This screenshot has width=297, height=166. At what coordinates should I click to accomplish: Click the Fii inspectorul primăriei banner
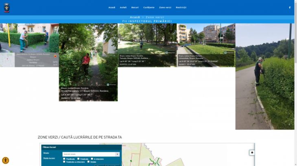click(147, 21)
